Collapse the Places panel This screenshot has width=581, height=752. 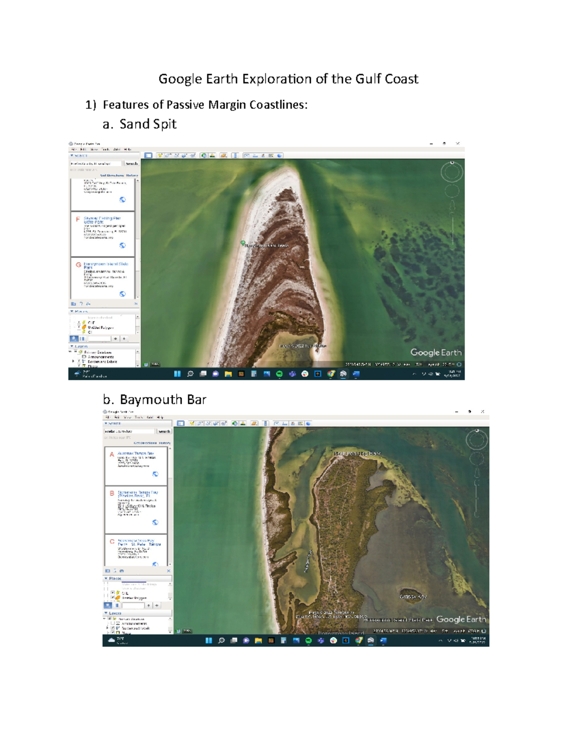[x=72, y=311]
